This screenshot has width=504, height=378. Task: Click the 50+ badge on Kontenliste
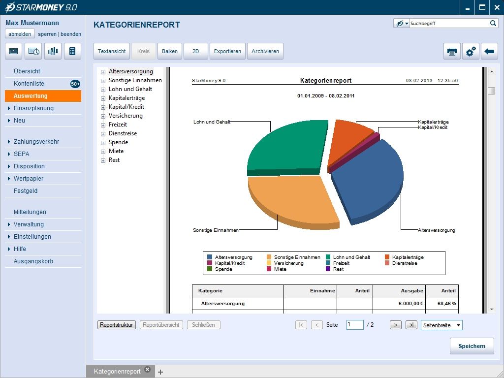[x=75, y=84]
